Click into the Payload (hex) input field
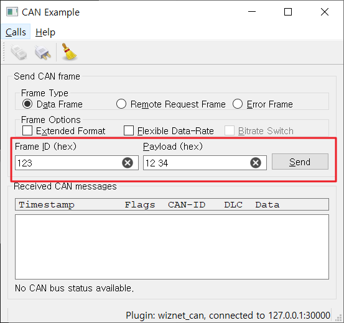Viewport: 344px width, 323px height. 205,163
